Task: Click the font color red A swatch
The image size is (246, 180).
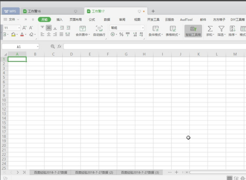Action: (22, 34)
